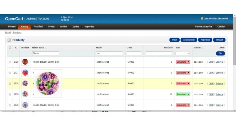Click the OBJ link for product 2738
Screen dimensions: 236x126
click(x=211, y=84)
